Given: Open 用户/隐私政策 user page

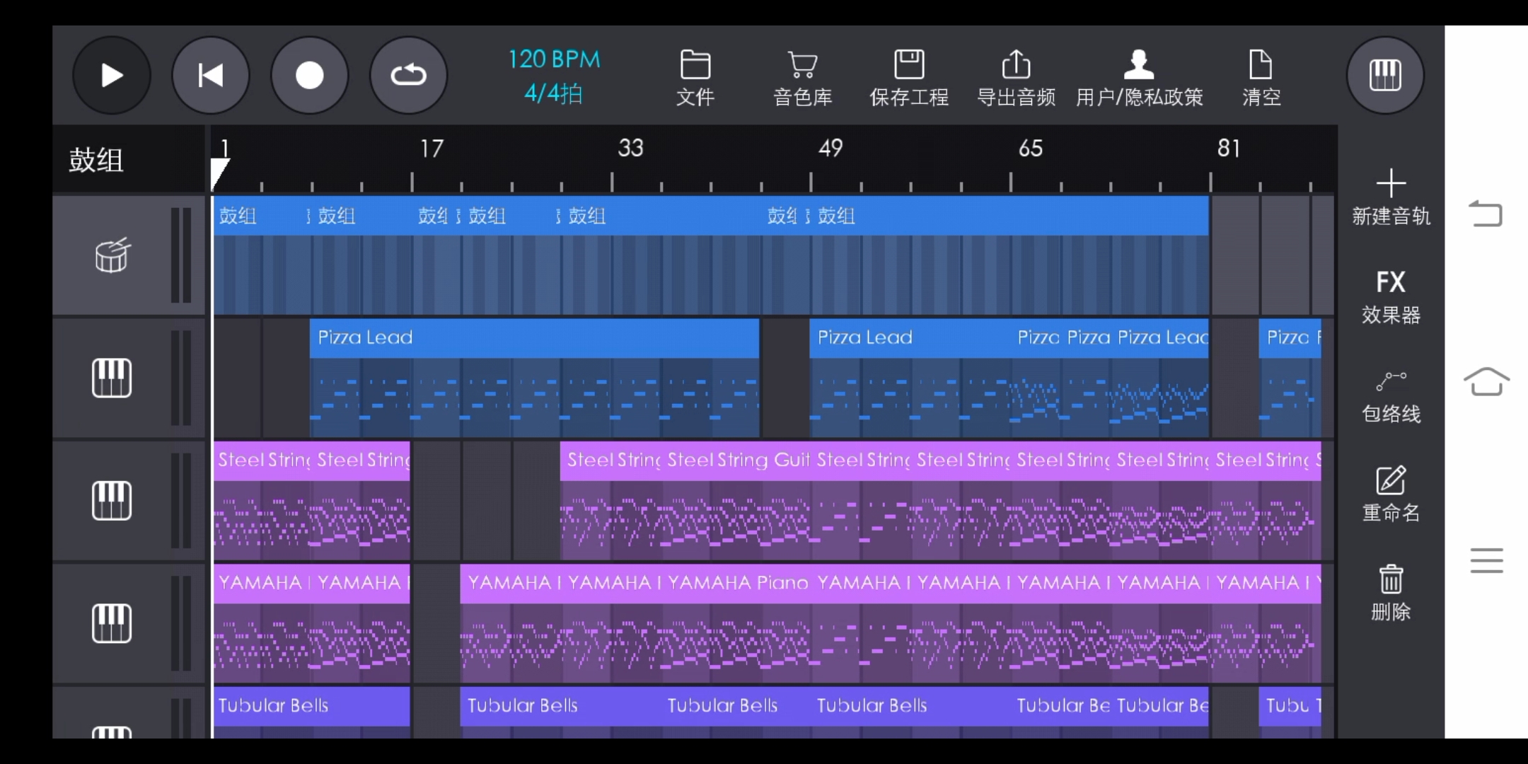Looking at the screenshot, I should click(1139, 78).
